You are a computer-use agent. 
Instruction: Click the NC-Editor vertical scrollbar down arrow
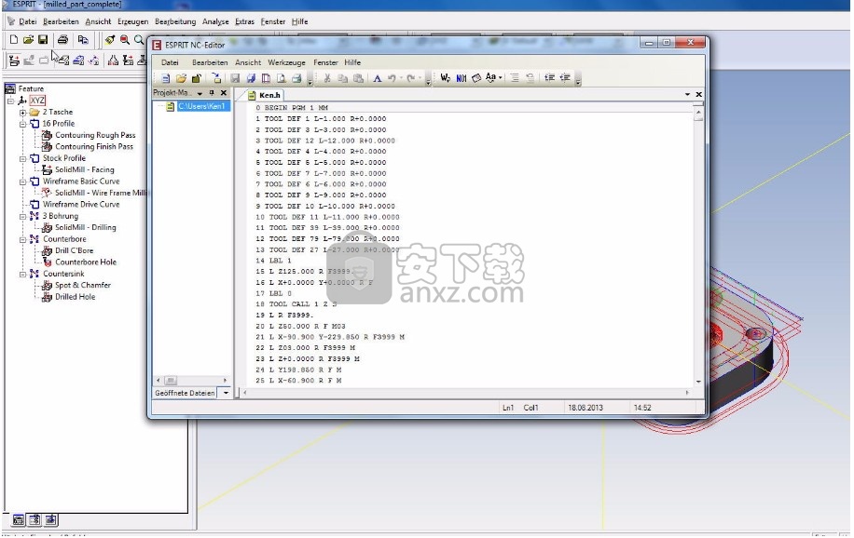[x=699, y=382]
